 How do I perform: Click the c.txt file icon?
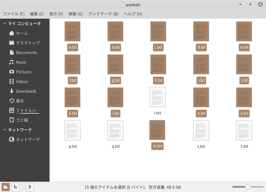(x=158, y=31)
